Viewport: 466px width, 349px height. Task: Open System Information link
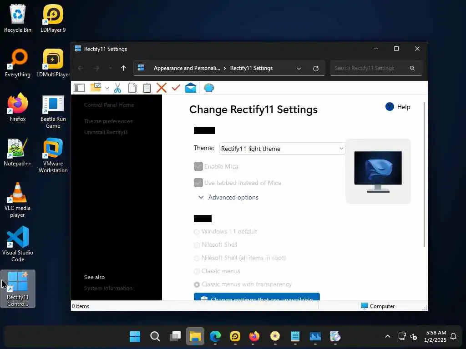pos(108,288)
